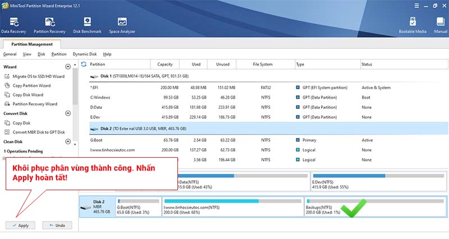Viewport: 449px width, 239px height.
Task: Click Disk 2 drive icon in list
Action: click(x=94, y=129)
